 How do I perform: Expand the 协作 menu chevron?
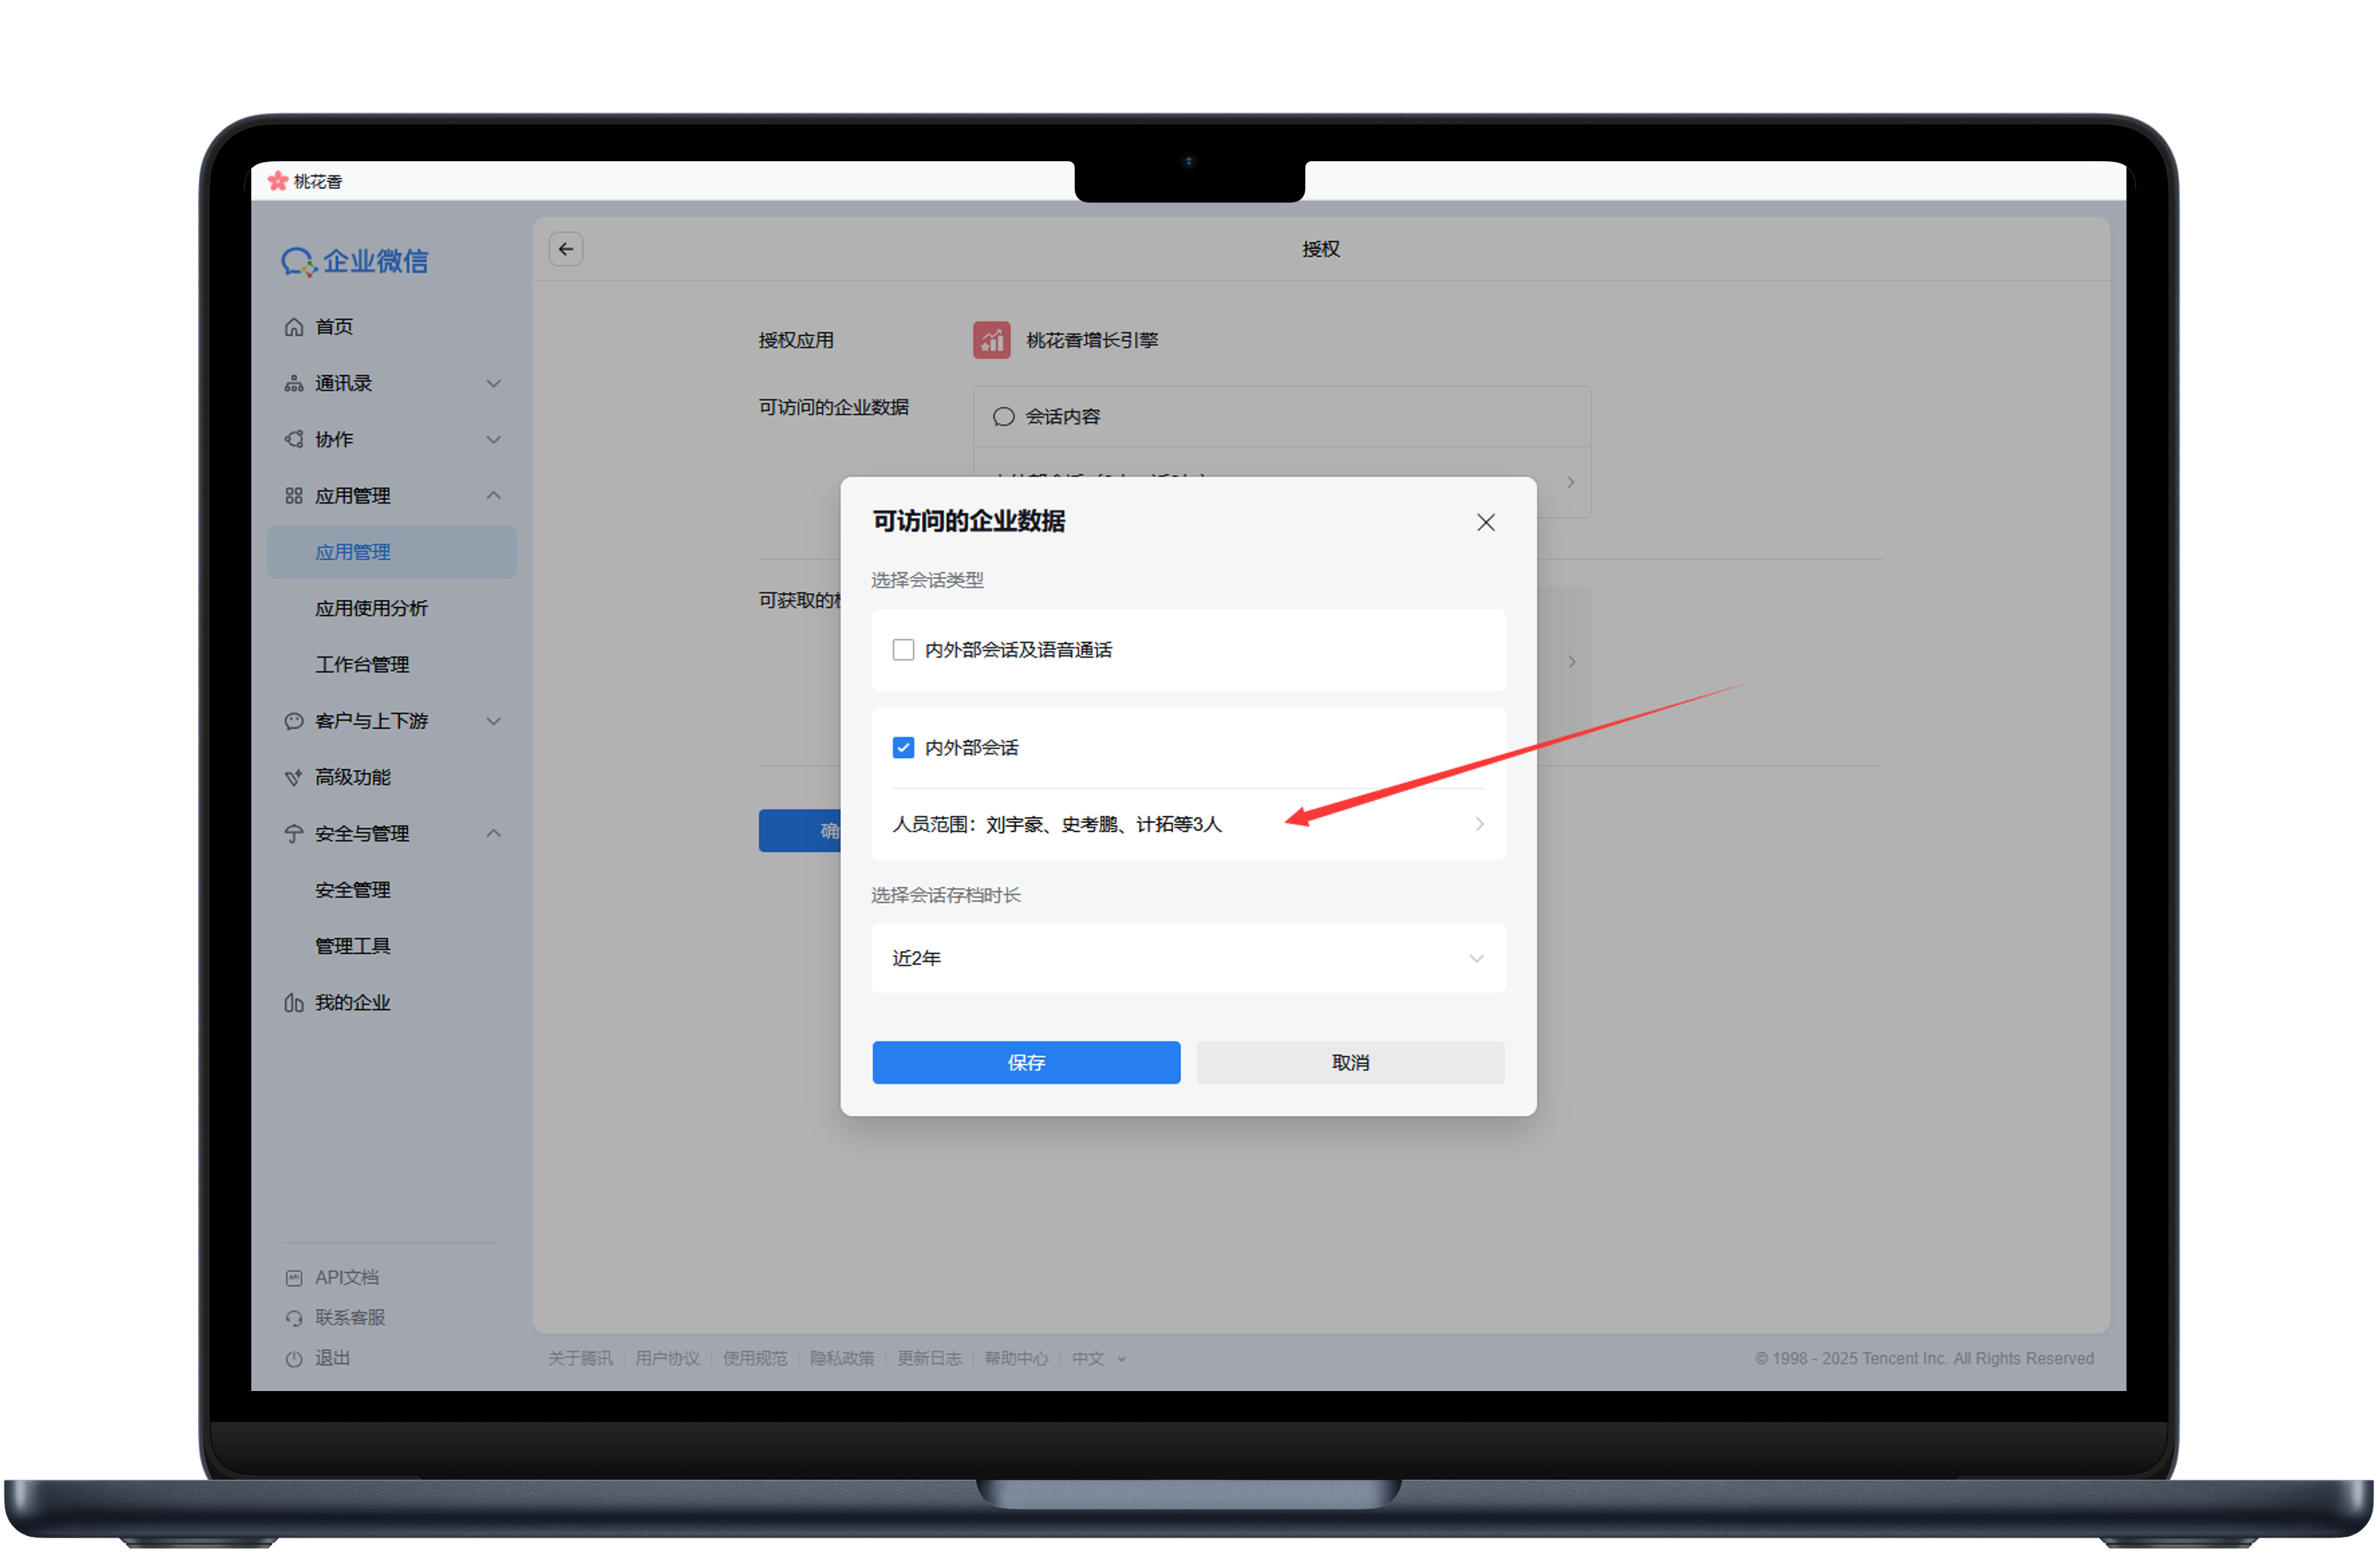coord(494,439)
